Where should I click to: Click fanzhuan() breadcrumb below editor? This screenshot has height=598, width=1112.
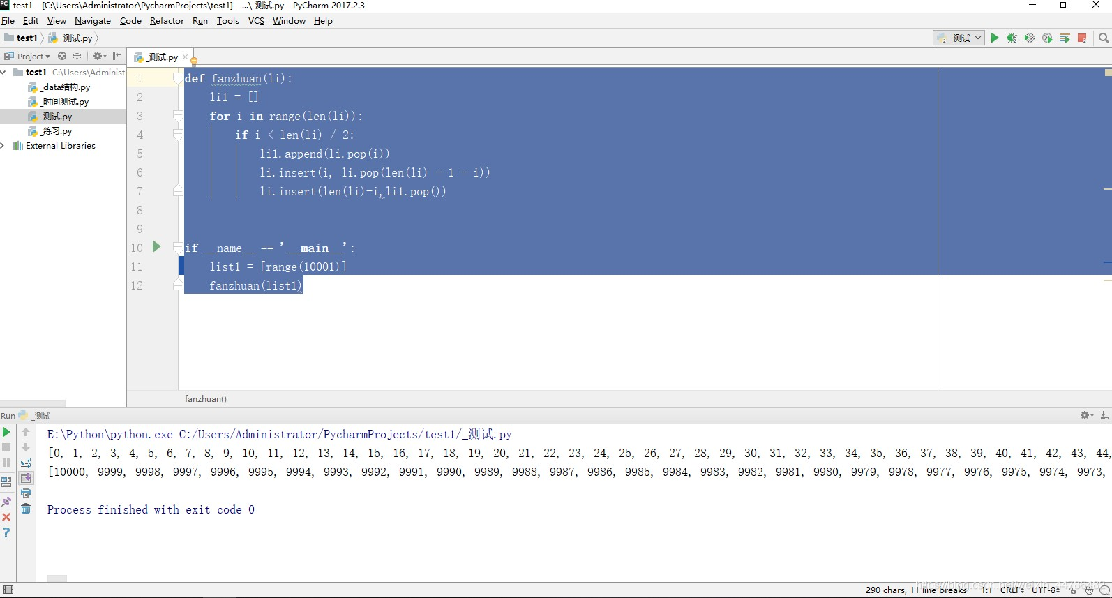point(206,398)
